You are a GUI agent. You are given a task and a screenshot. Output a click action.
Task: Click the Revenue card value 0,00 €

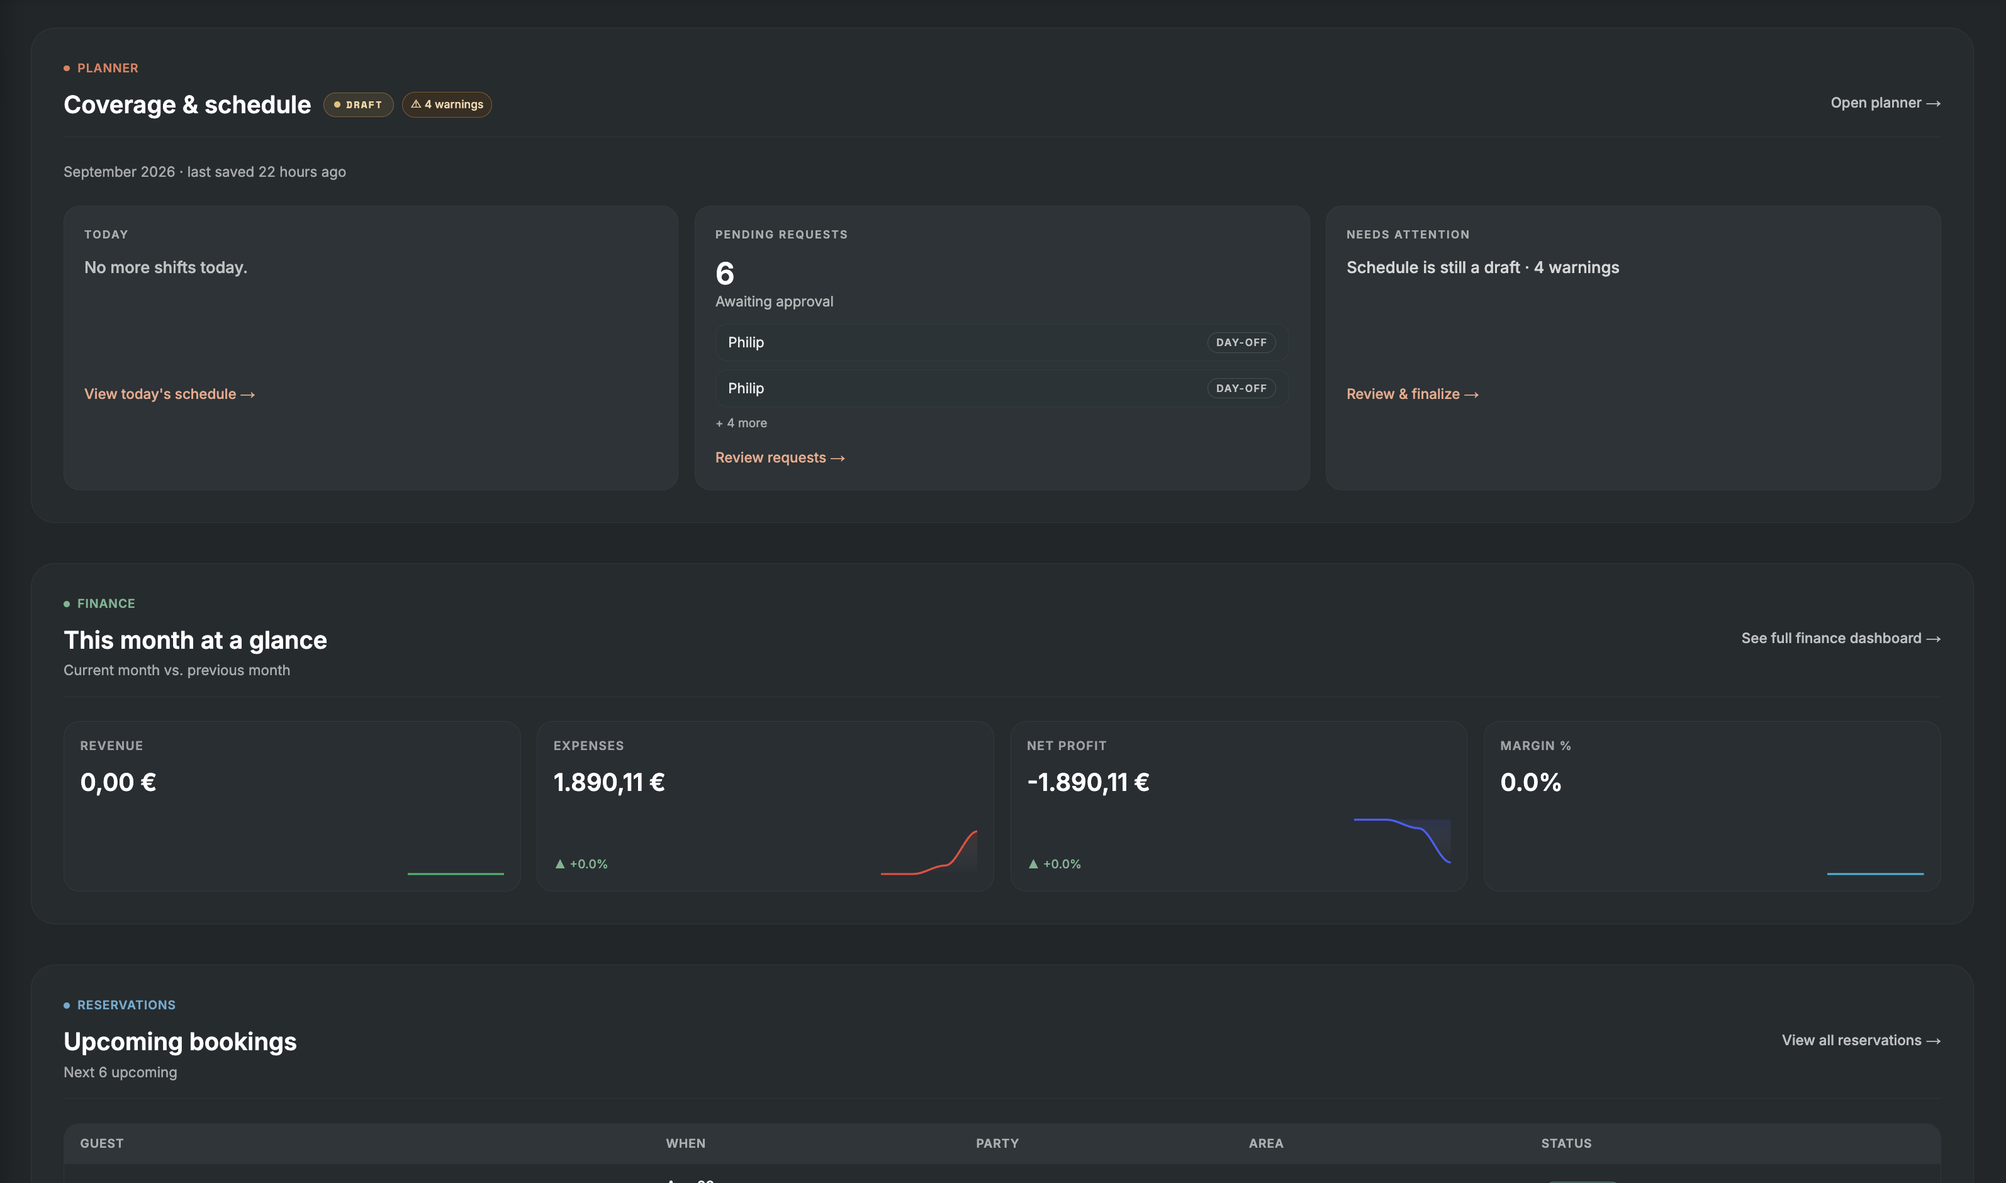118,782
